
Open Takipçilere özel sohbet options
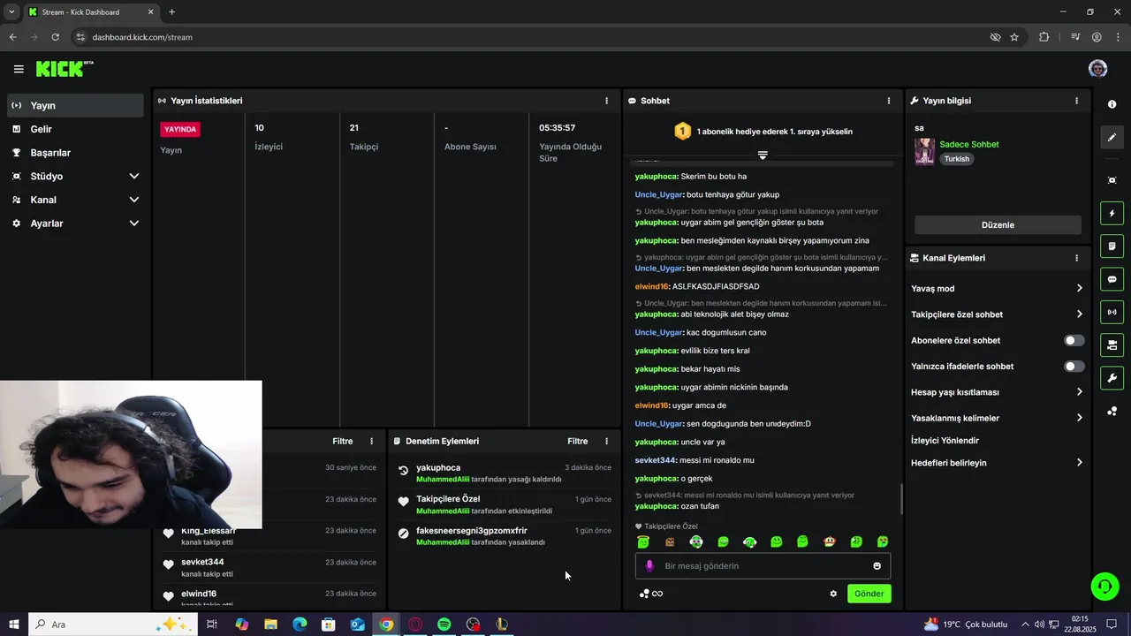(997, 314)
